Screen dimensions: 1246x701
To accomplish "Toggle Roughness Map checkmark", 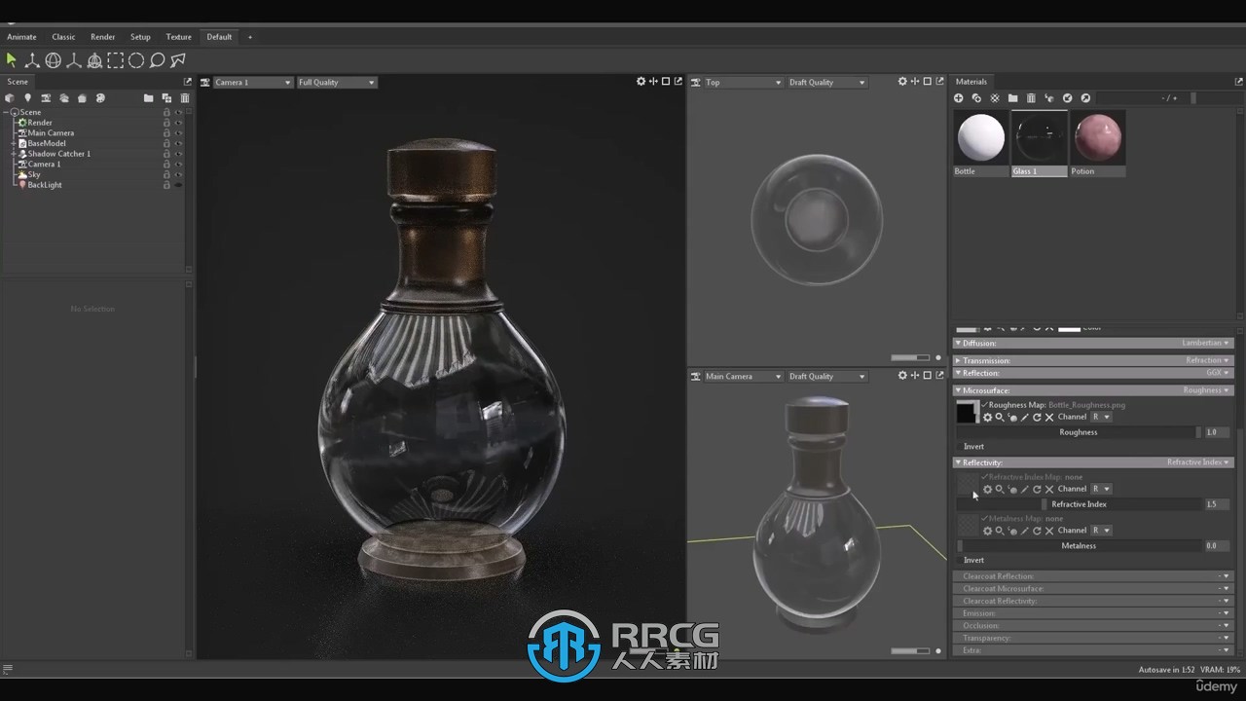I will tap(985, 405).
